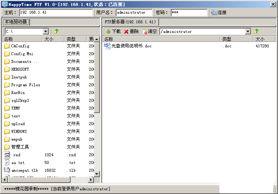Select the .rnd file icon
This screenshot has width=278, height=194.
(x=7, y=155)
